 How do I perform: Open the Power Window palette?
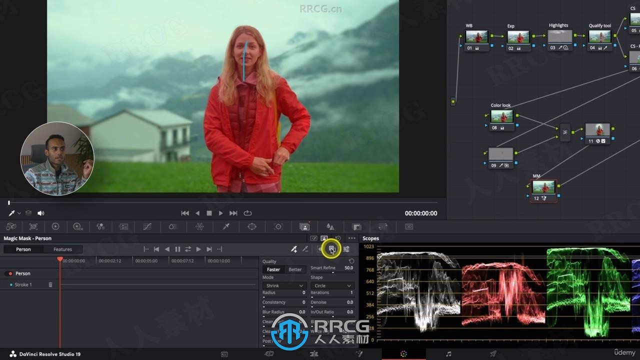coord(252,226)
